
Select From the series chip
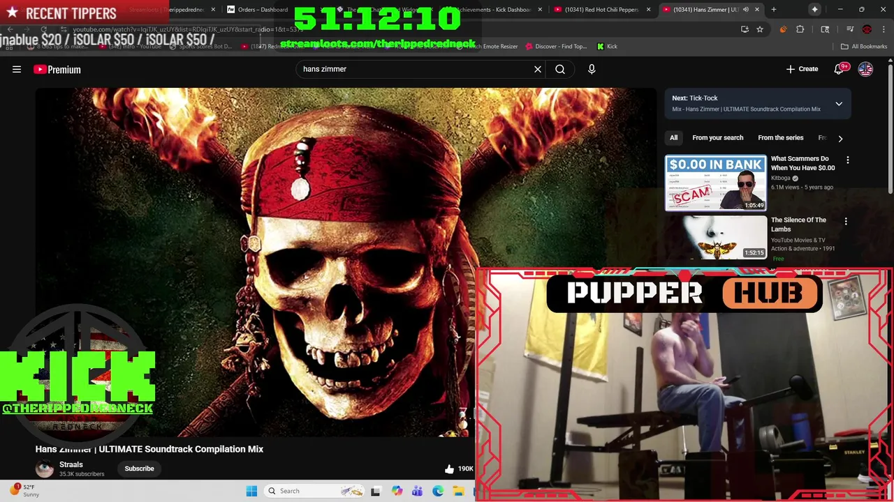(780, 138)
